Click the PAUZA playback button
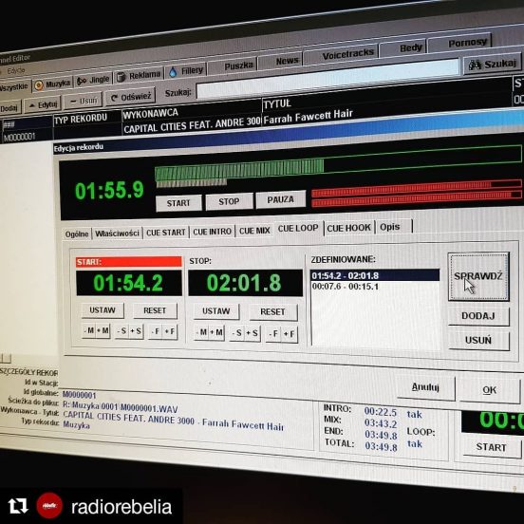This screenshot has height=524, width=524. coord(280,199)
